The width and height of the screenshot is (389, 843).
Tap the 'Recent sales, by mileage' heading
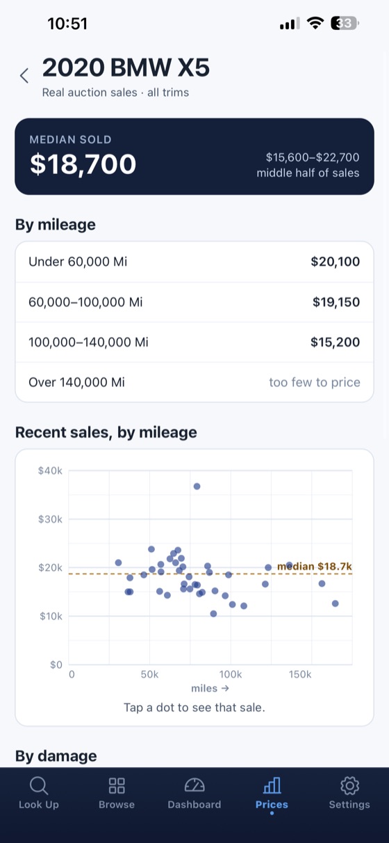106,432
